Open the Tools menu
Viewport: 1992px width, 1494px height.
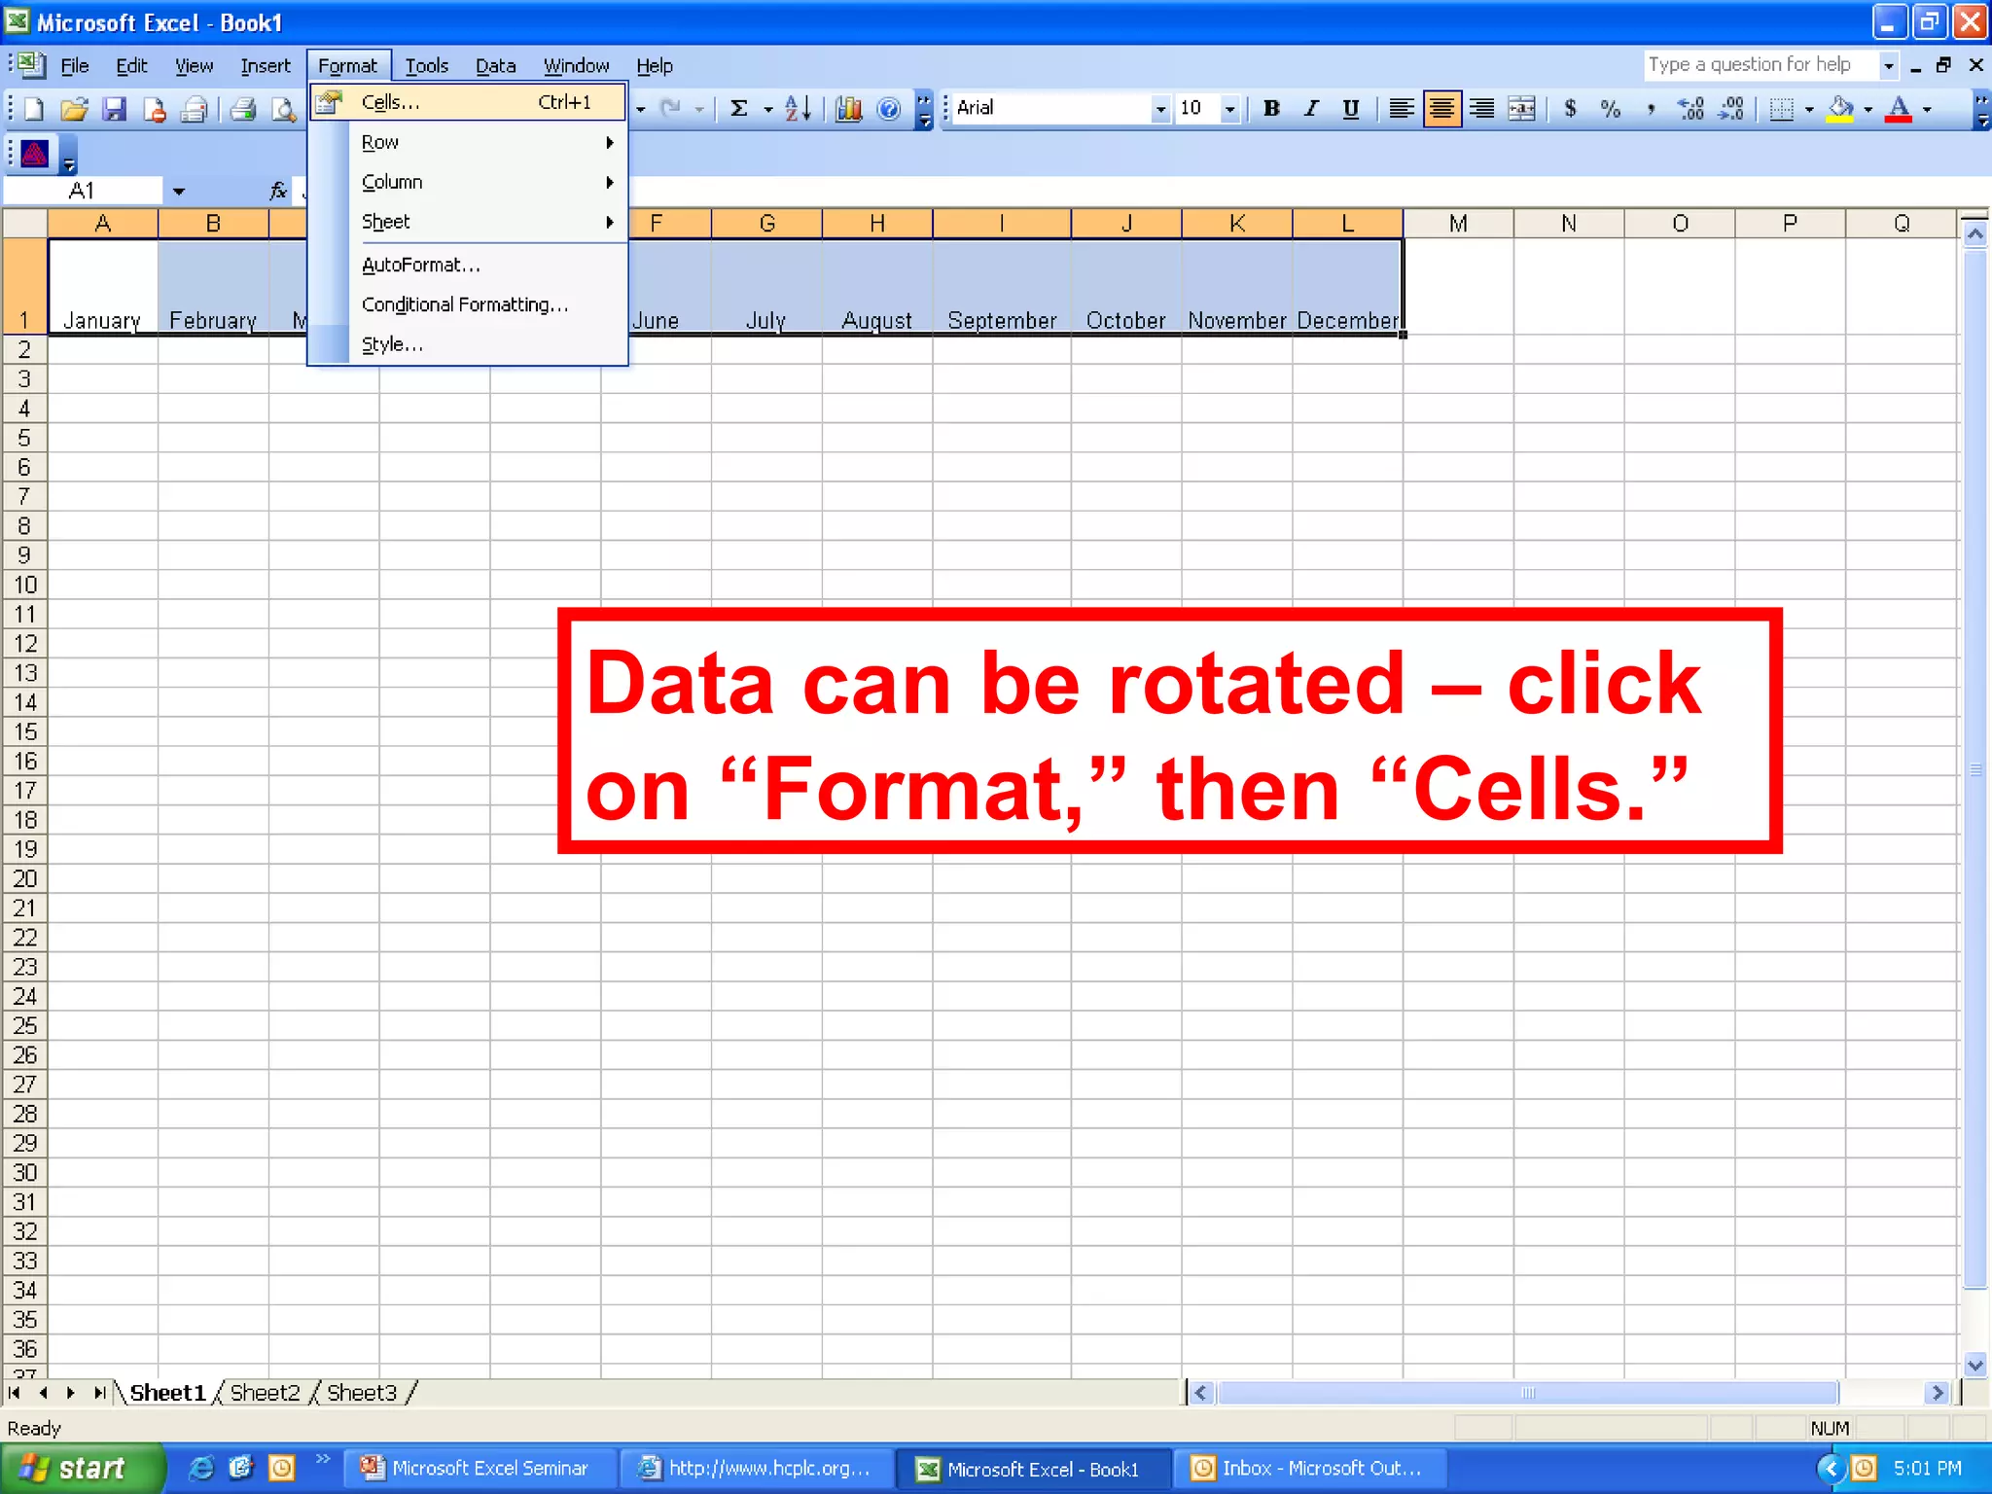click(426, 66)
